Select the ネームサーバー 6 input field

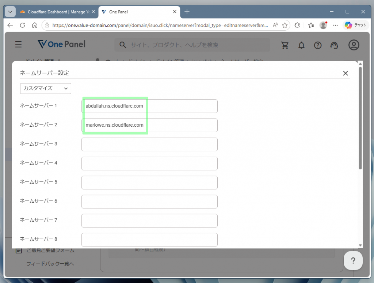coord(149,202)
